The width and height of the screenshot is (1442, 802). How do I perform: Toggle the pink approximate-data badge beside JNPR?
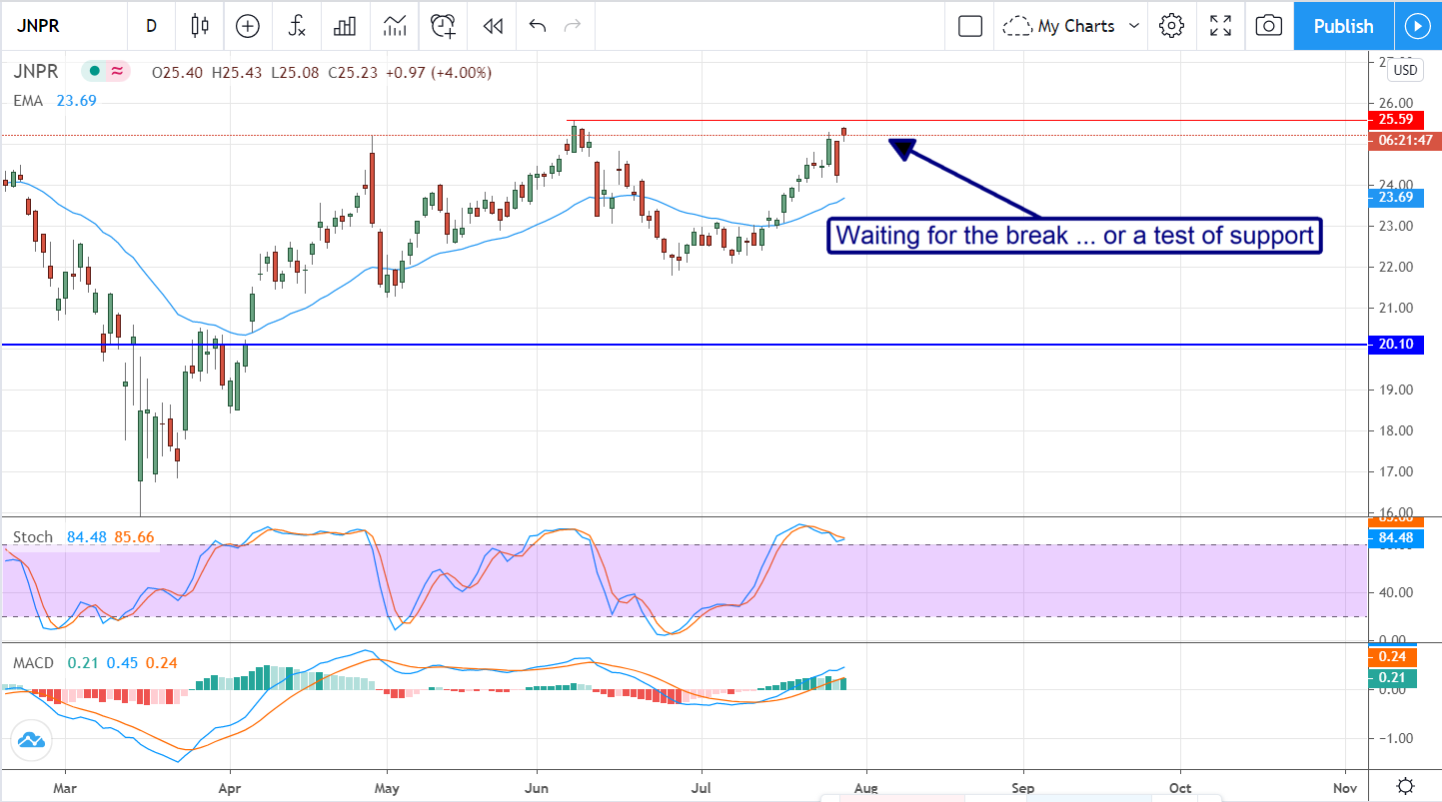[118, 72]
